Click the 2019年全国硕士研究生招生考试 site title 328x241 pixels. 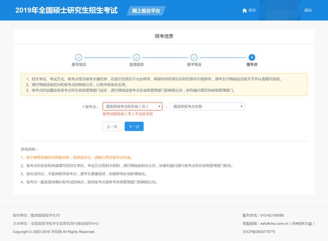[x=66, y=10]
